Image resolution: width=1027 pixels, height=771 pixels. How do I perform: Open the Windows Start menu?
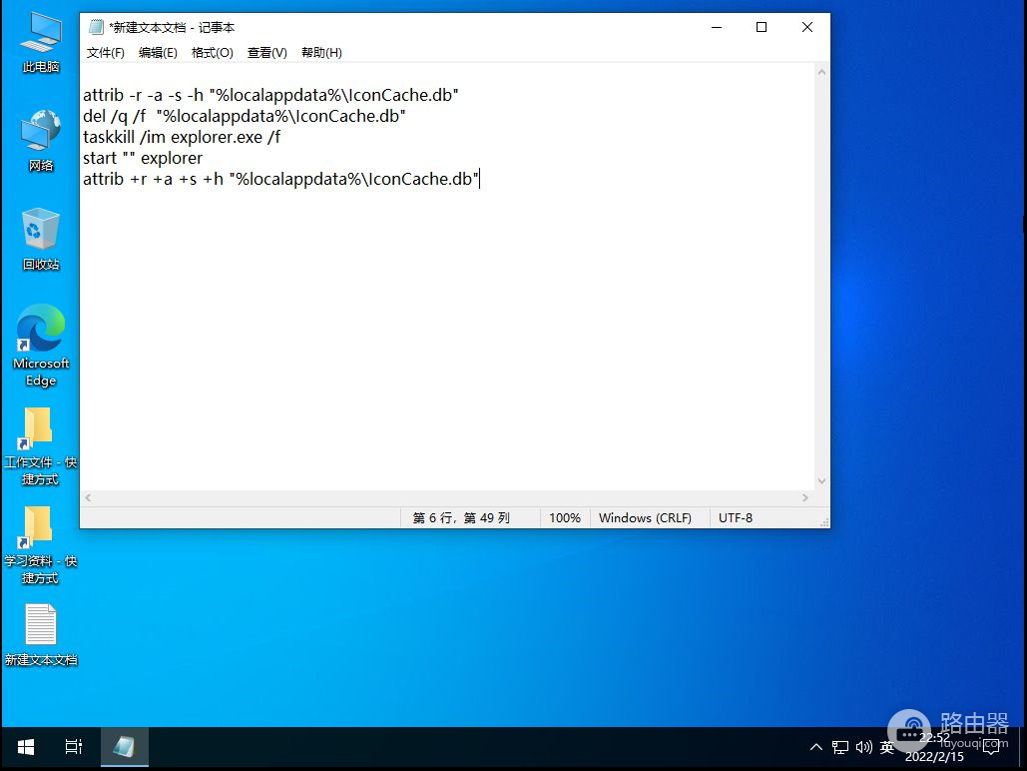[26, 747]
